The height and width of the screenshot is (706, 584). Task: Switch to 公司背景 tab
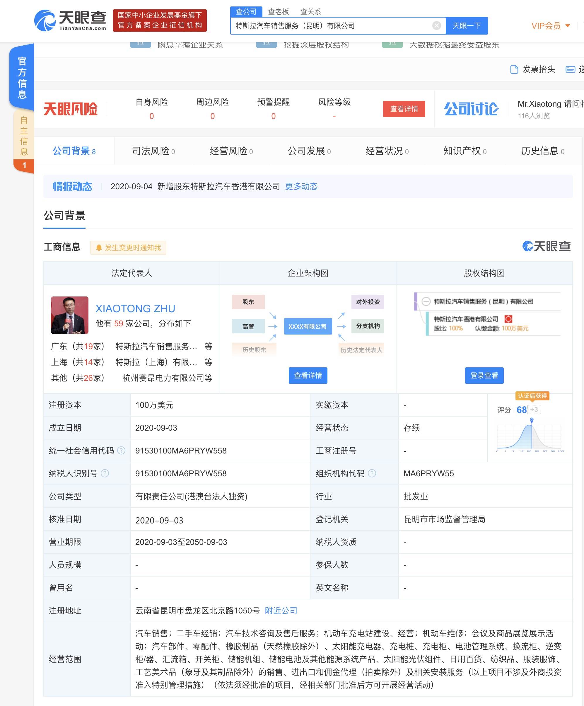pos(74,151)
